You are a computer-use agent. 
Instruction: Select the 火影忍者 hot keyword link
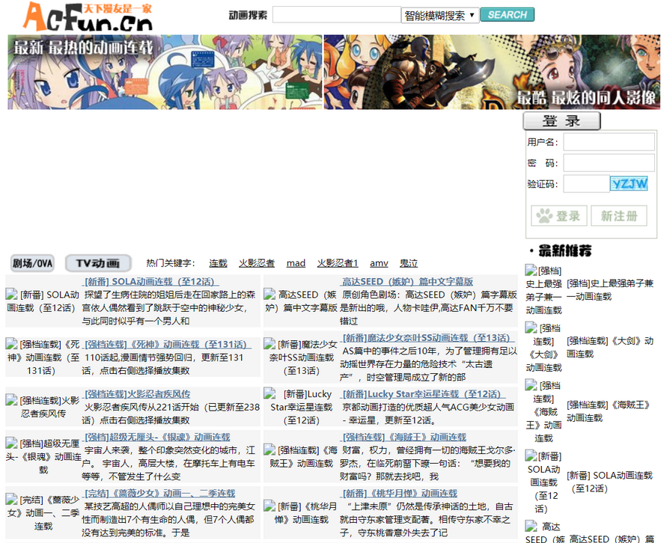[257, 263]
